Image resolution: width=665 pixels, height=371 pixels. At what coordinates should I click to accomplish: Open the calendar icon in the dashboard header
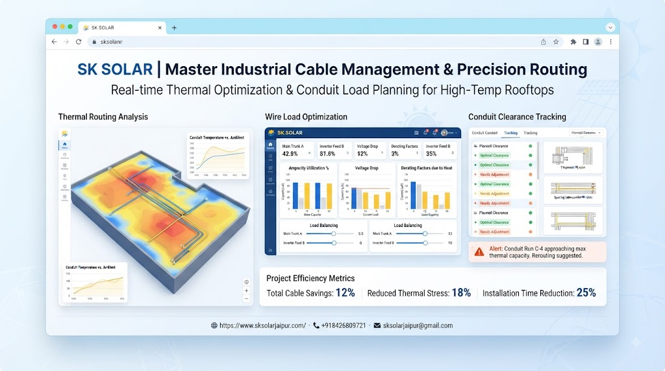pos(416,133)
